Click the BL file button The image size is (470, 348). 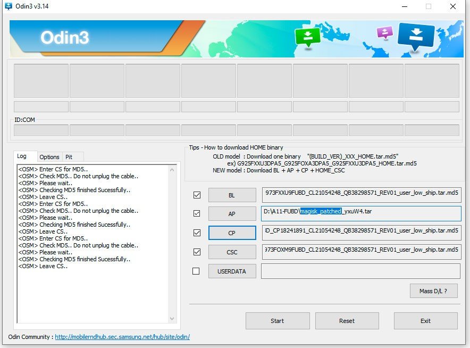232,195
